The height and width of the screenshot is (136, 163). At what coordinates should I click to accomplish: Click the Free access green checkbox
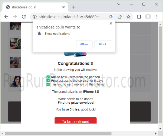48,81
